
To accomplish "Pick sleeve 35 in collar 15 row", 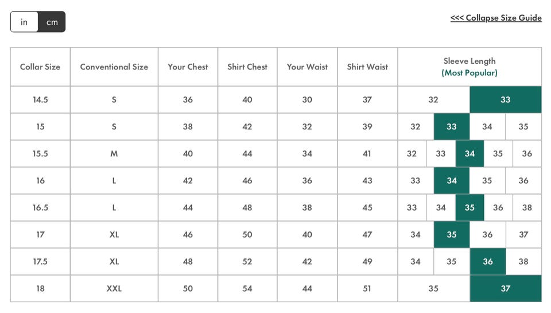I will pos(523,126).
